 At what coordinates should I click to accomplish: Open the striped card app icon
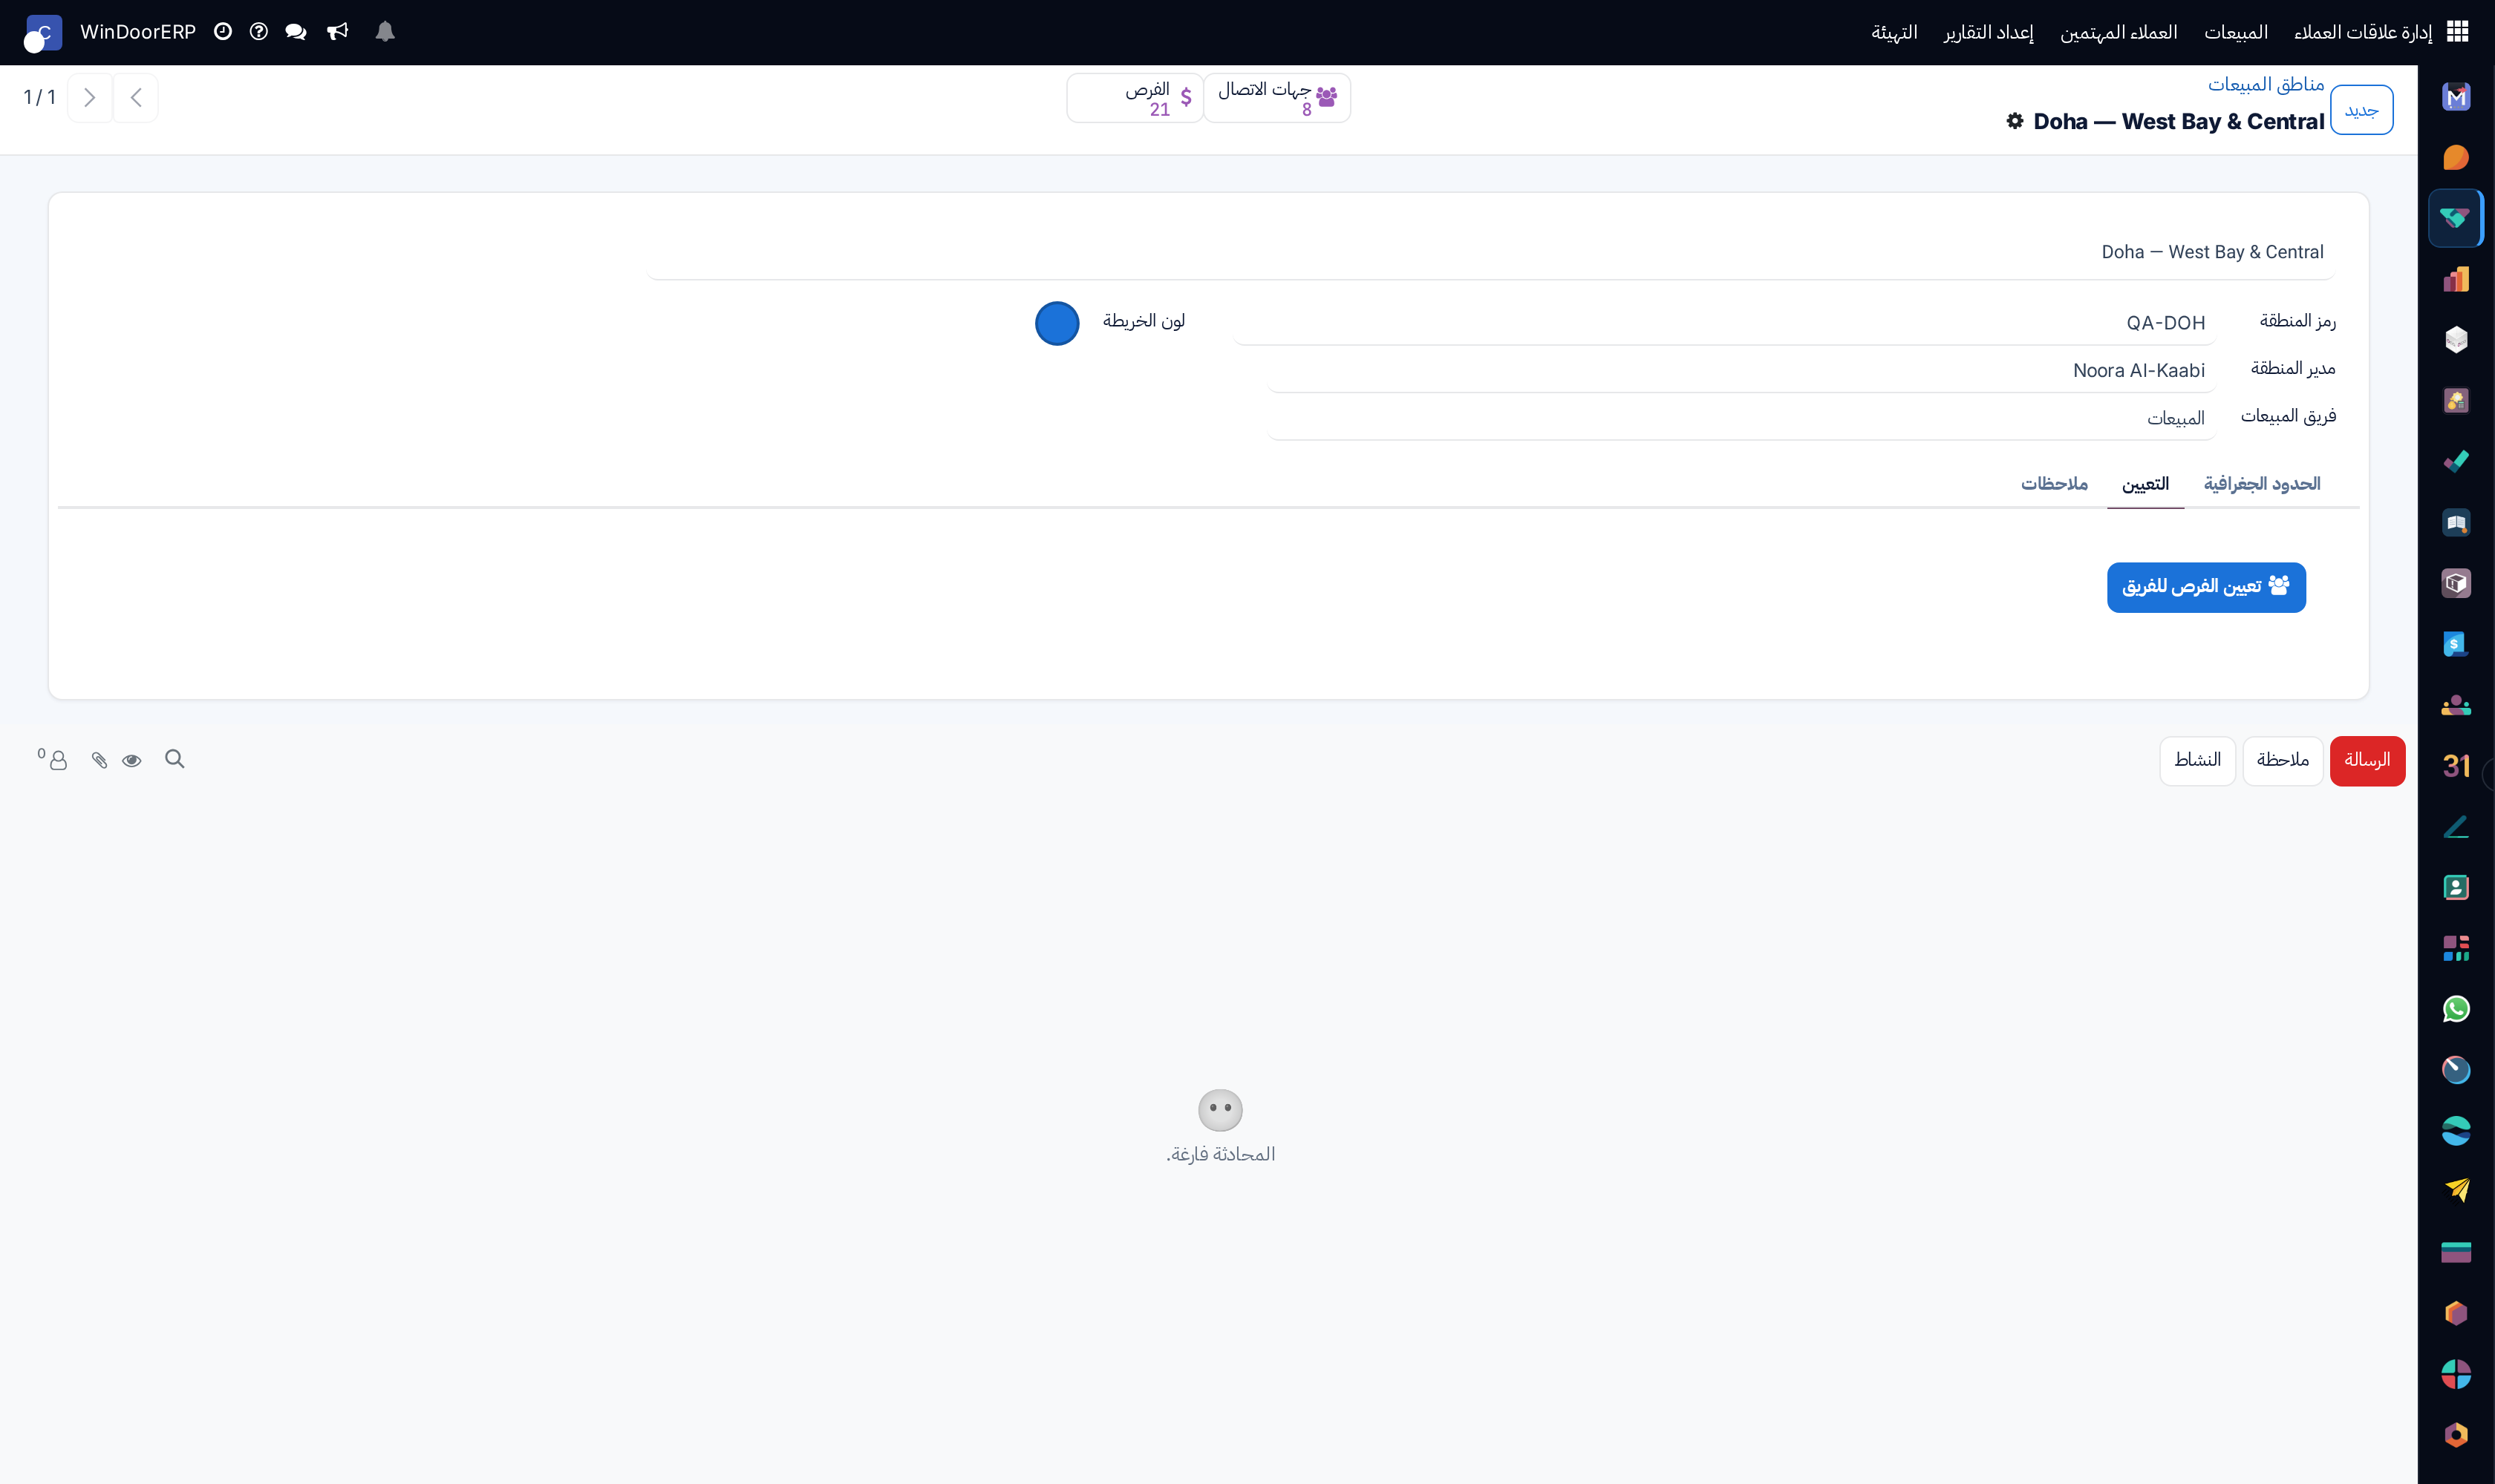click(x=2455, y=1252)
